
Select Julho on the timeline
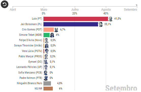pyautogui.click(x=75, y=10)
